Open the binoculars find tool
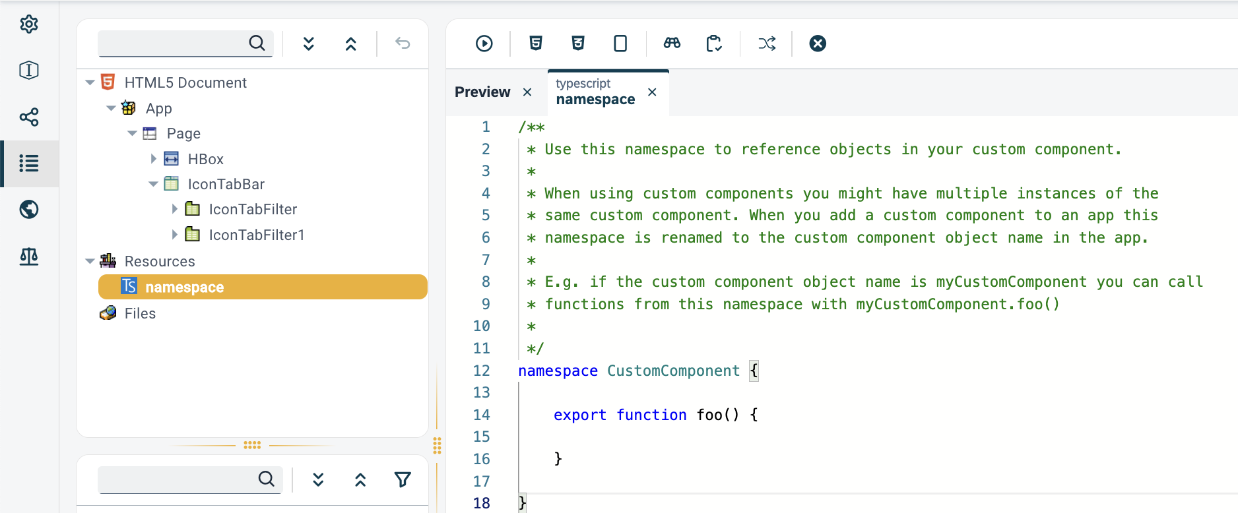Image resolution: width=1238 pixels, height=513 pixels. click(x=672, y=44)
